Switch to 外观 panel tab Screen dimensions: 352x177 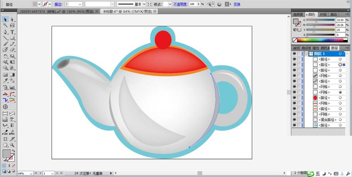323,14
